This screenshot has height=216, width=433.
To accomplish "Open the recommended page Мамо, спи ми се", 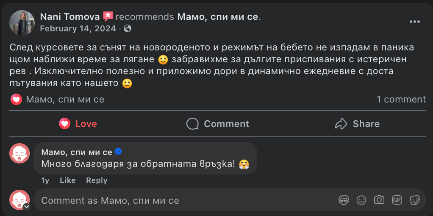I will pos(218,17).
